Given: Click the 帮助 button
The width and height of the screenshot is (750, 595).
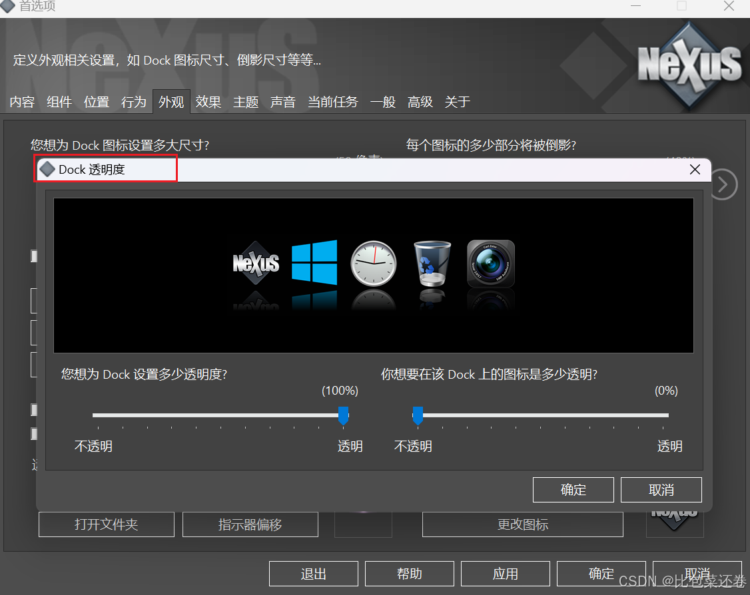Looking at the screenshot, I should pos(410,574).
